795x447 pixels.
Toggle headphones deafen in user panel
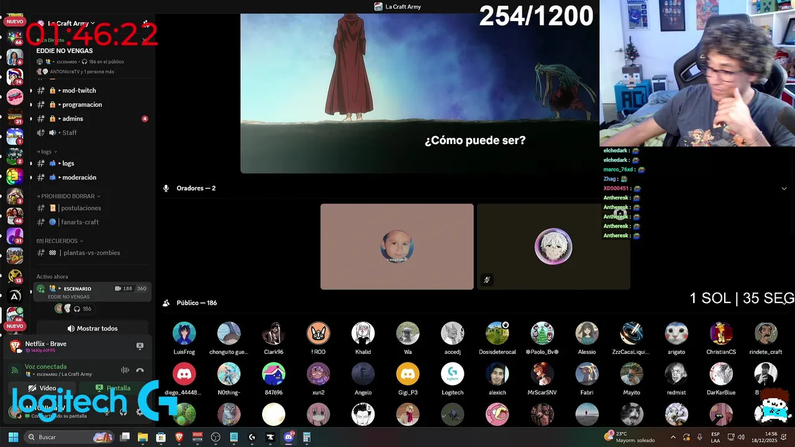pyautogui.click(x=123, y=412)
